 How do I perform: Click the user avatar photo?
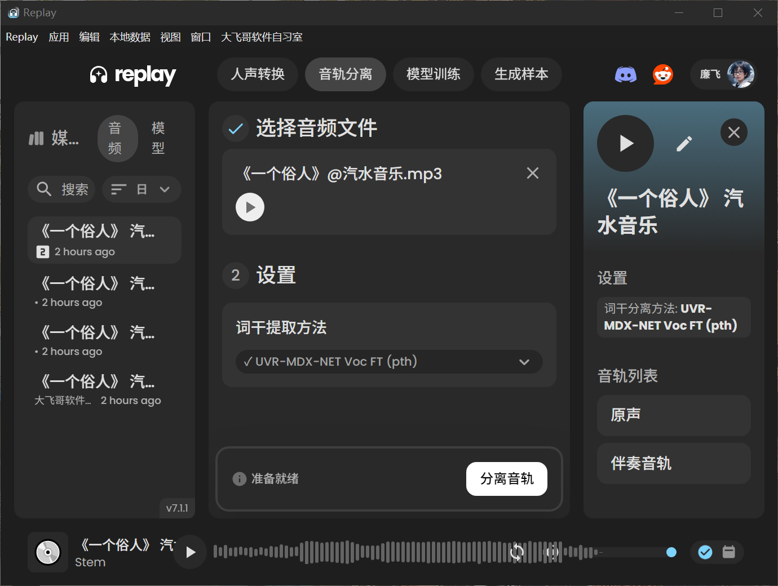pos(741,74)
